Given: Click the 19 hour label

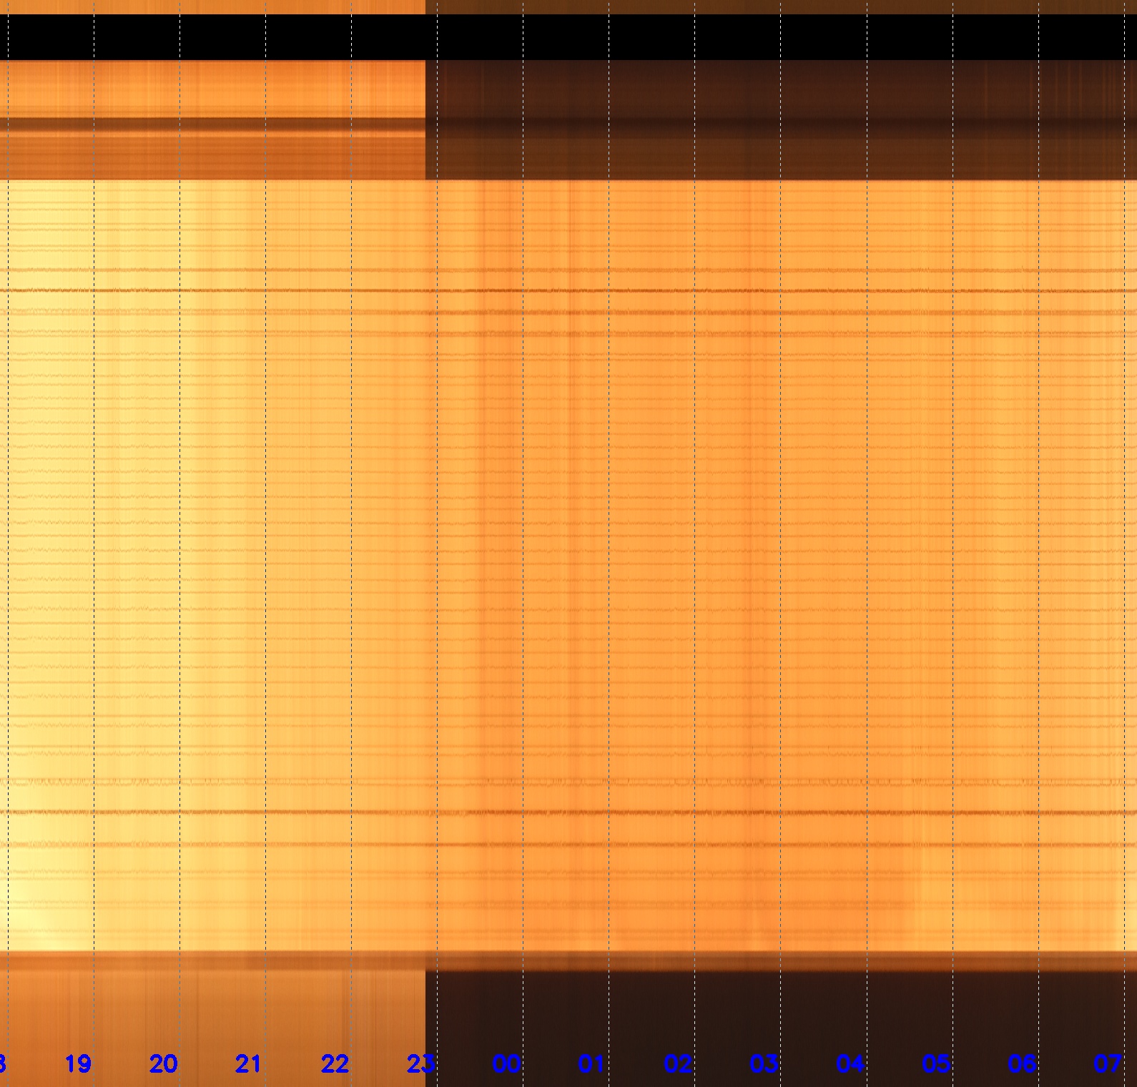Looking at the screenshot, I should click(x=78, y=1064).
